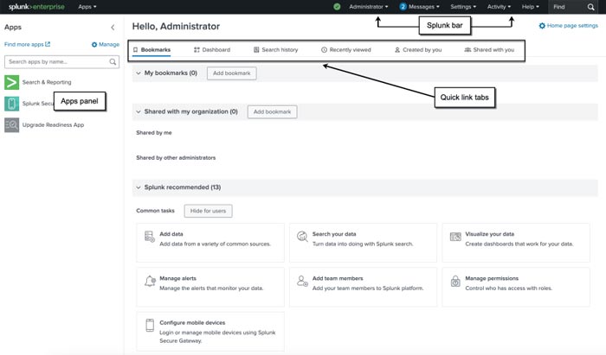Click the Common tasks label
Image resolution: width=606 pixels, height=355 pixels.
pos(155,211)
